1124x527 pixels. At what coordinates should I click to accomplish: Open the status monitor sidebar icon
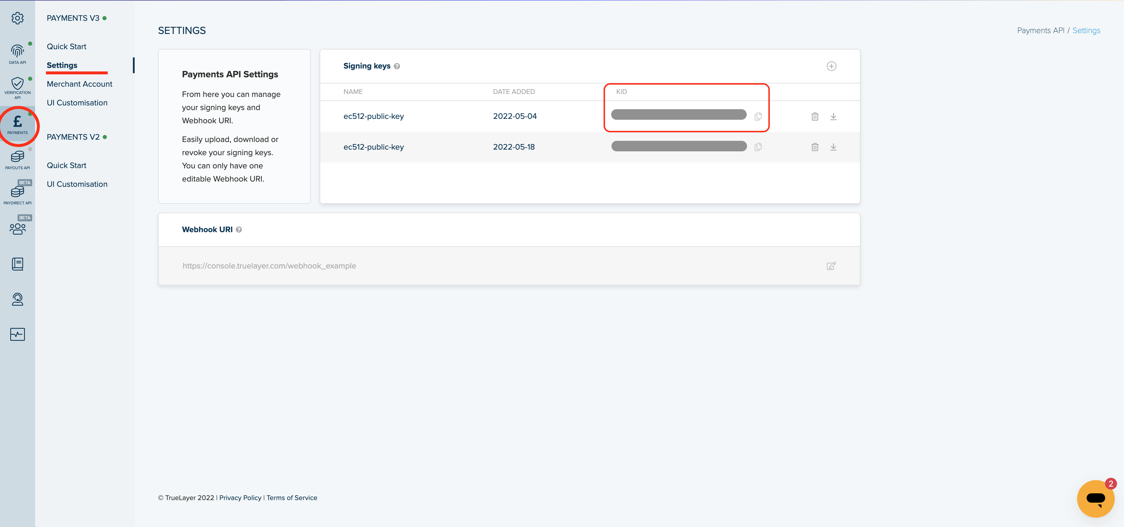pos(18,335)
